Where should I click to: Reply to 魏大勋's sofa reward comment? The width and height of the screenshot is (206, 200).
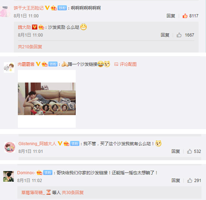click(x=165, y=35)
